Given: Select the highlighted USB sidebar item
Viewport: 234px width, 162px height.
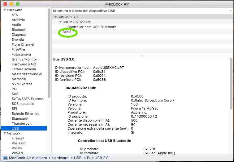Looking at the screenshot, I should pos(24,128).
